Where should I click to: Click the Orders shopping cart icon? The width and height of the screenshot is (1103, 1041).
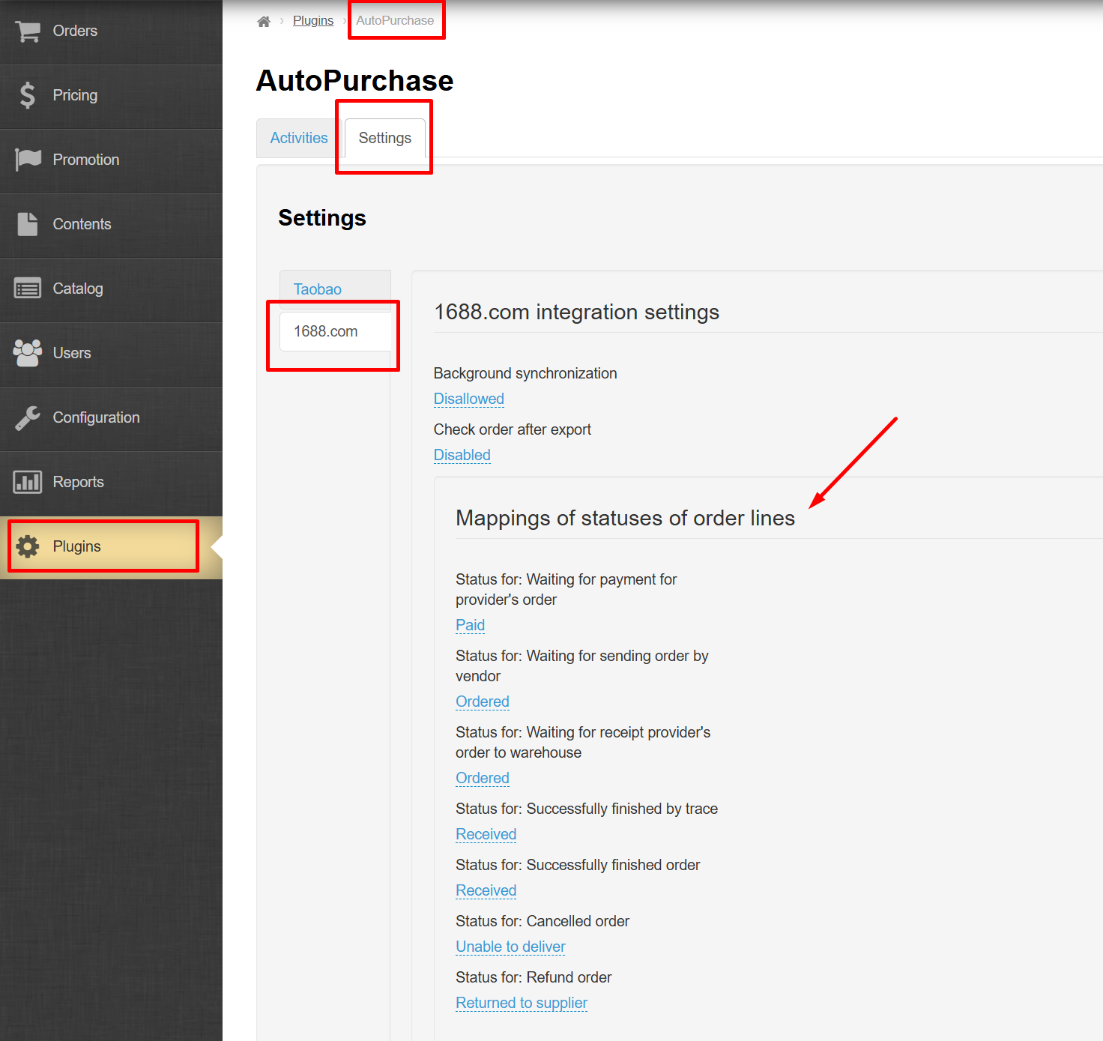pos(28,31)
